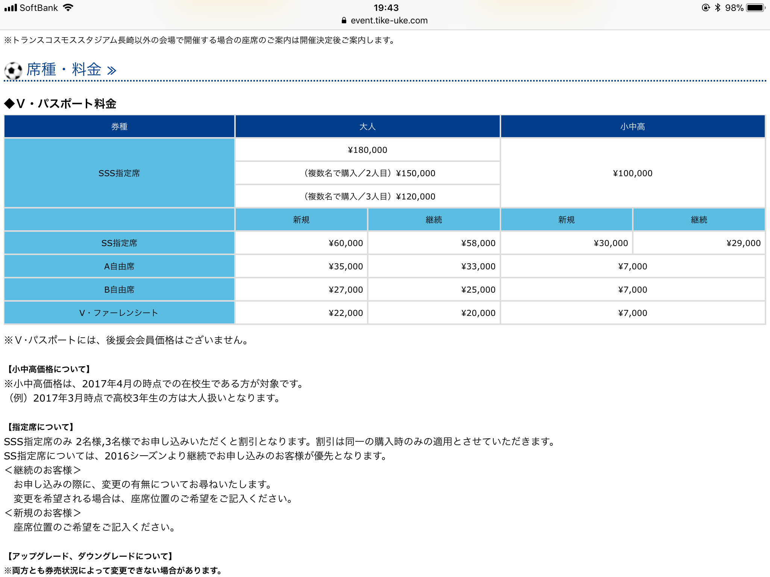Tap the lock icon in address bar

click(x=344, y=20)
